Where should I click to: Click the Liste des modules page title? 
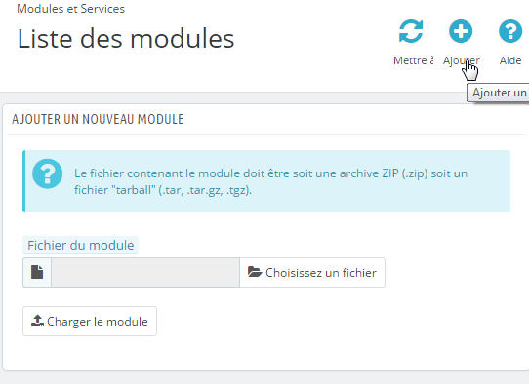pyautogui.click(x=126, y=39)
